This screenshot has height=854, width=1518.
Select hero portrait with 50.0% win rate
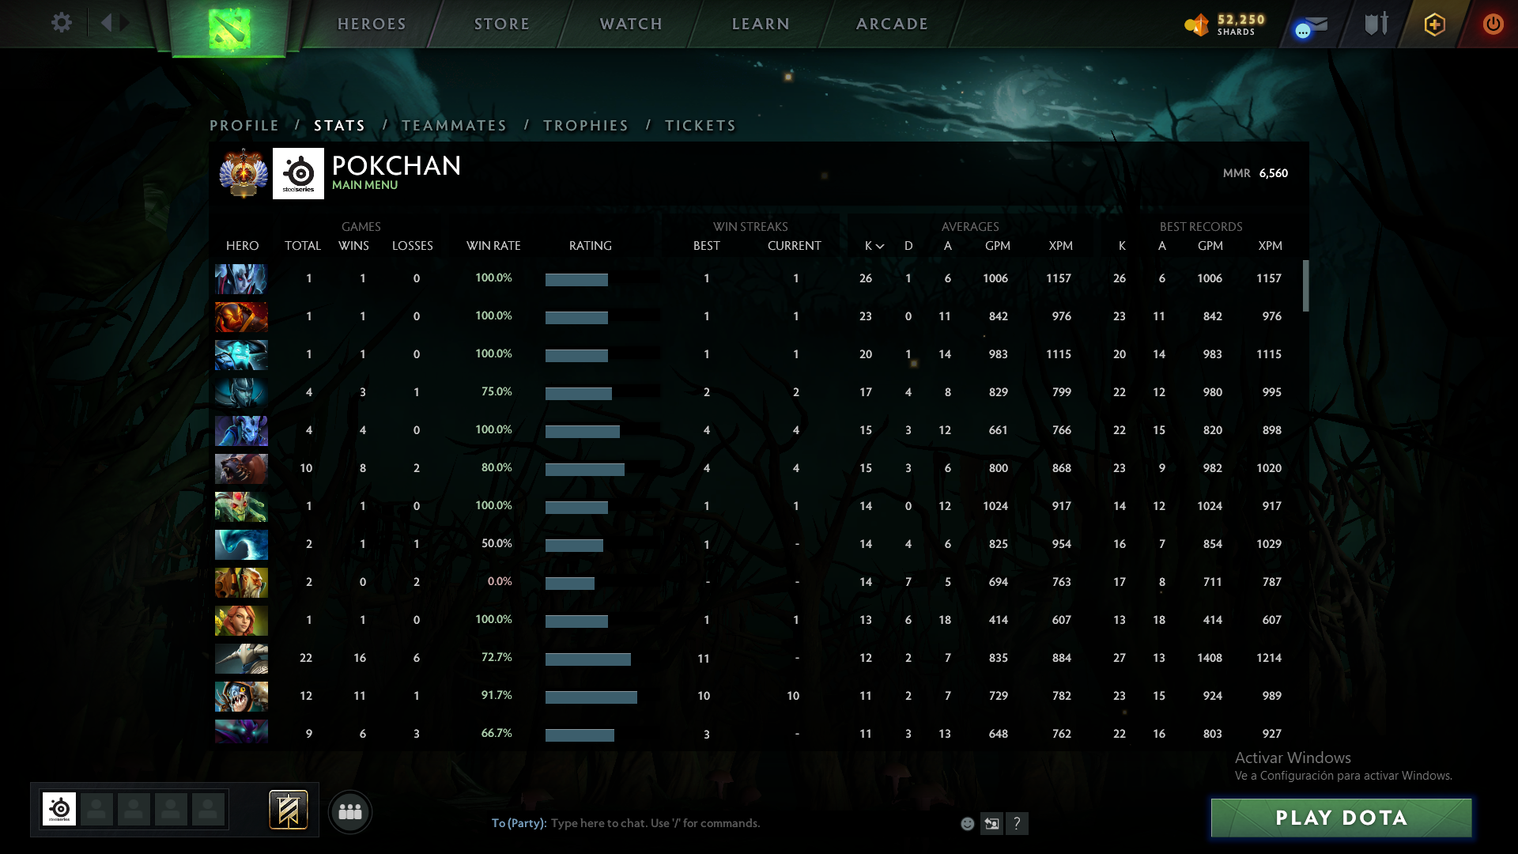[x=241, y=544]
